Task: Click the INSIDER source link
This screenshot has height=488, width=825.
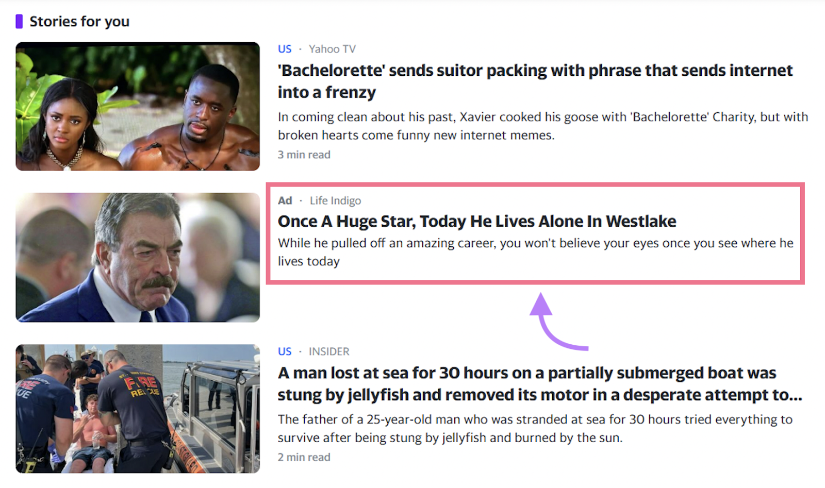Action: pos(328,351)
